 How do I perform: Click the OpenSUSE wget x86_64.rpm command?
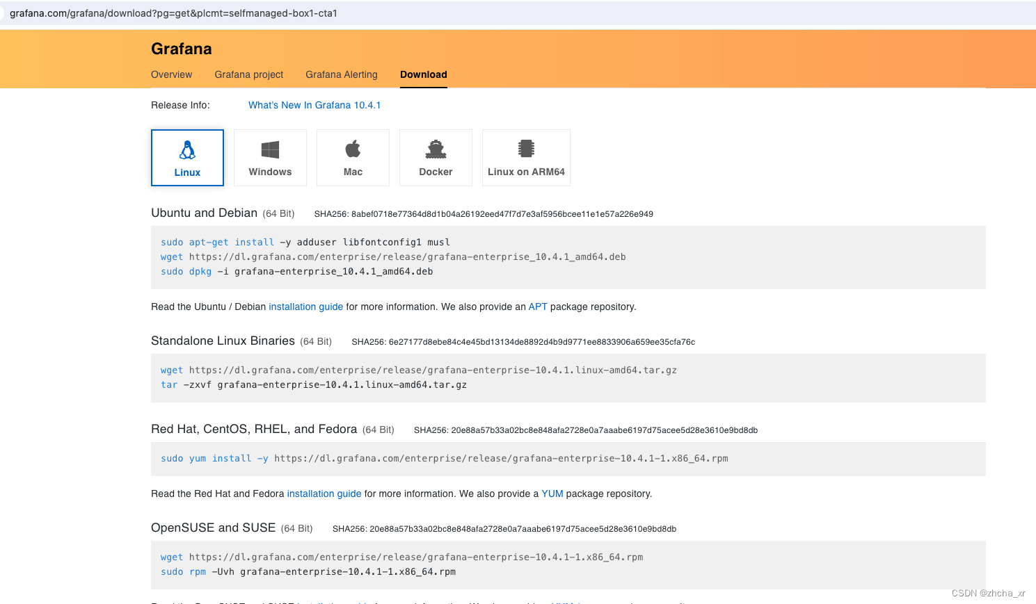tap(402, 557)
